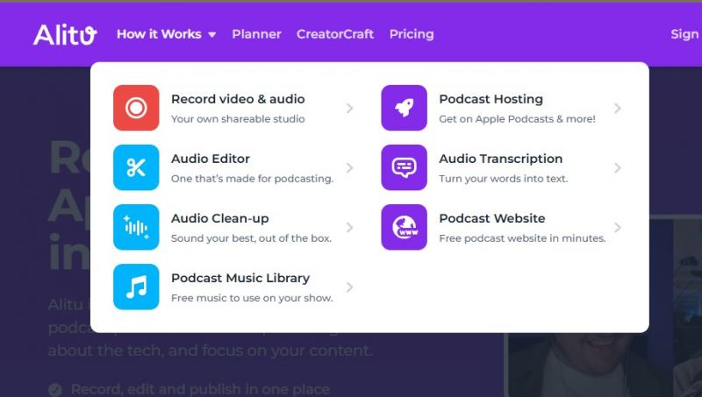Viewport: 702px width, 397px height.
Task: Click 'Free music to use on your show.'
Action: pyautogui.click(x=252, y=298)
